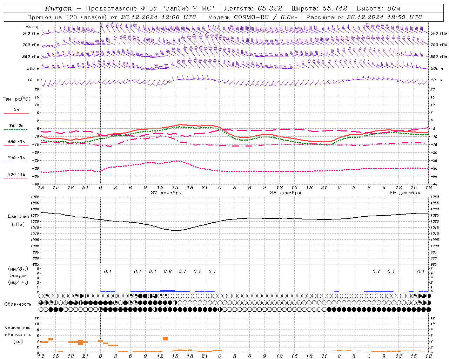Screen dimensions: 449x359
Task: Click the "(мм/1ч.)" precipitation unit label
Action: (x=18, y=282)
